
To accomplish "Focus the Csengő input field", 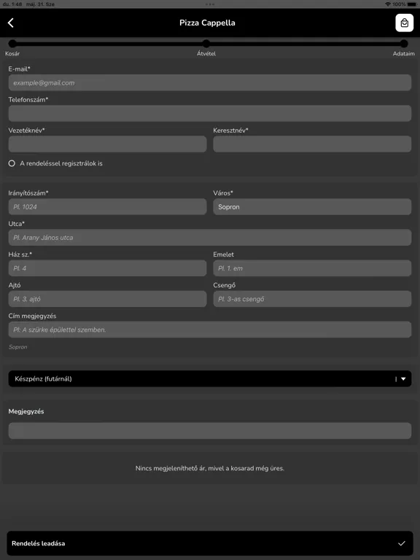I will pyautogui.click(x=312, y=299).
